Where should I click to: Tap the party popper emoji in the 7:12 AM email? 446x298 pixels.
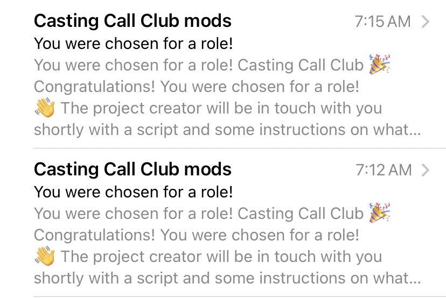380,214
